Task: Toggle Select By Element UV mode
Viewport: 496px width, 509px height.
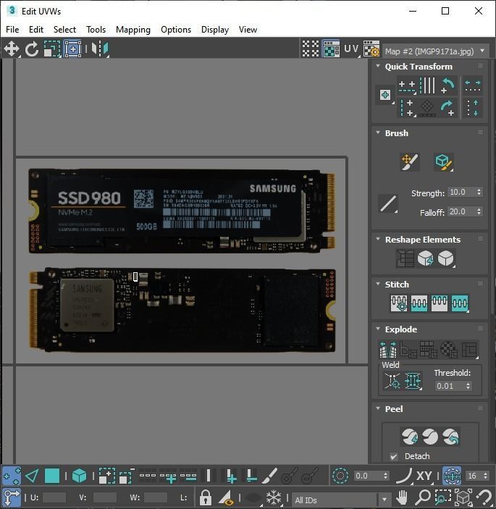Action: coord(79,476)
